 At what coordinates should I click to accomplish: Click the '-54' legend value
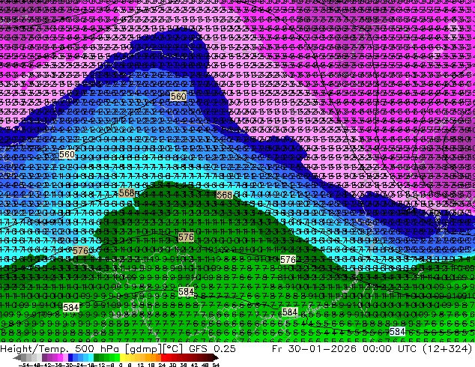tap(24, 365)
